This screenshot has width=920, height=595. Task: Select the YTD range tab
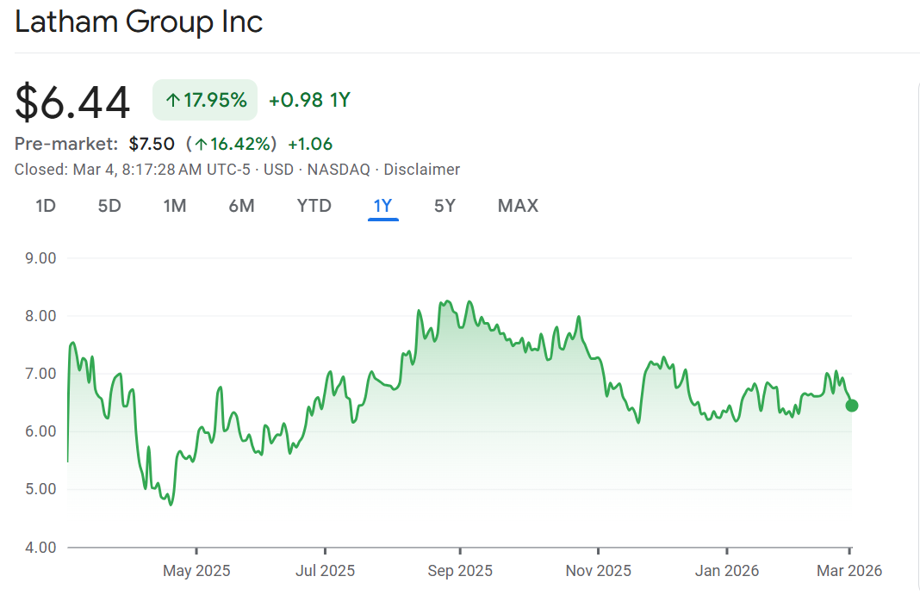[314, 206]
